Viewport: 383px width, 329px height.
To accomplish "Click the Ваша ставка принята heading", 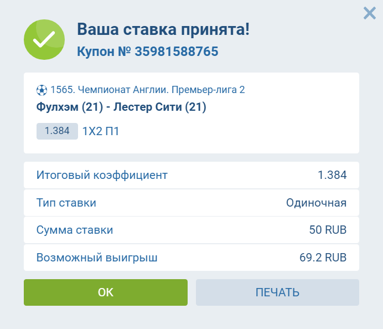I will (x=163, y=29).
